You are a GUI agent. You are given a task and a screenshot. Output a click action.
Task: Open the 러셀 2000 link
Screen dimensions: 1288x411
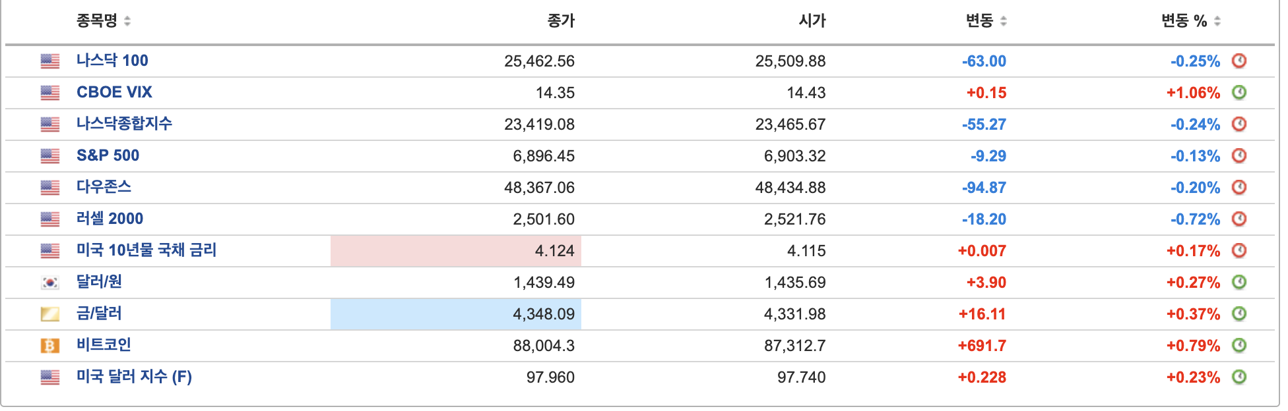click(110, 219)
